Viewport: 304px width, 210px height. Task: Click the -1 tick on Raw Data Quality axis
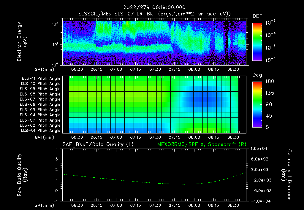click(x=56, y=201)
